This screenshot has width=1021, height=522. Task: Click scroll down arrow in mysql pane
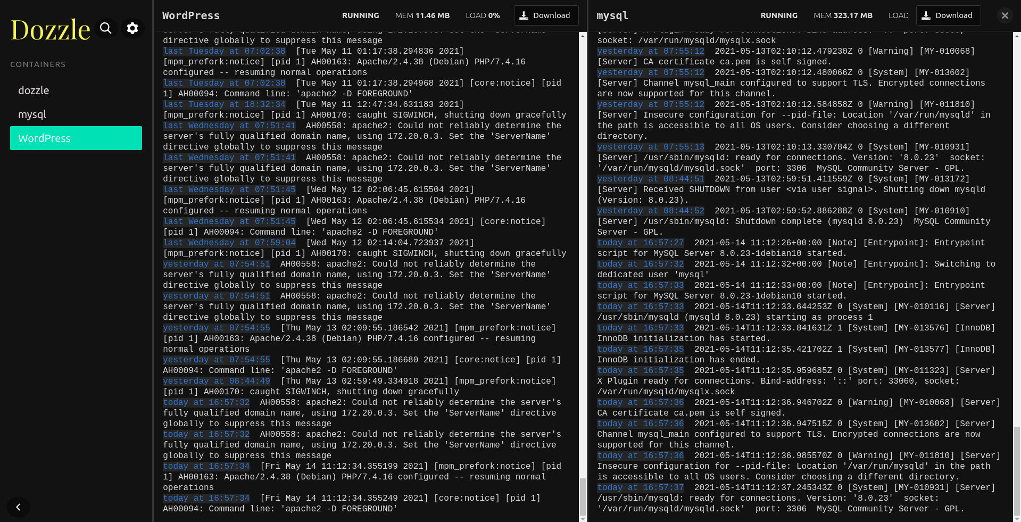point(1017,519)
